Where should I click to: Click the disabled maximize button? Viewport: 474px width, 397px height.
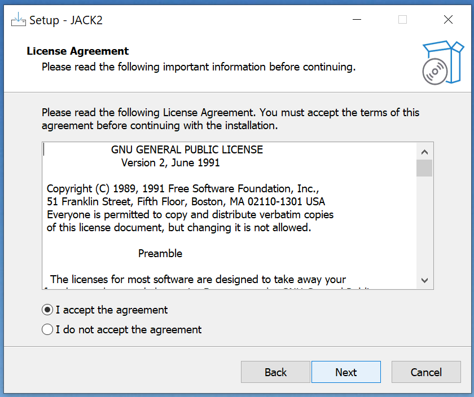tap(402, 20)
